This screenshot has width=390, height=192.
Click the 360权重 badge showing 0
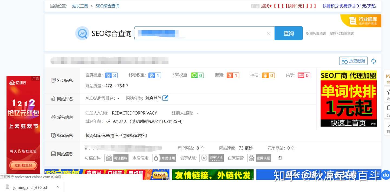tap(197, 75)
